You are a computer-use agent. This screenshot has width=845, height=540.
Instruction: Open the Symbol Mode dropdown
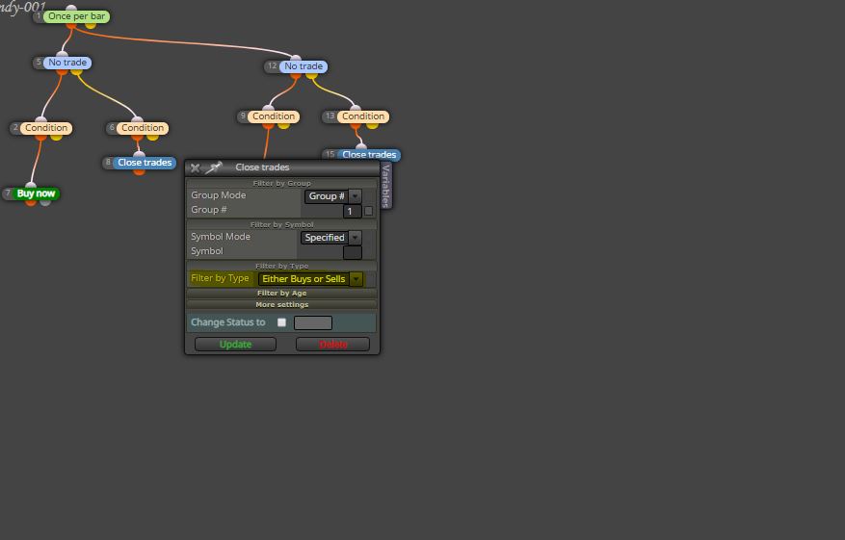pos(330,238)
